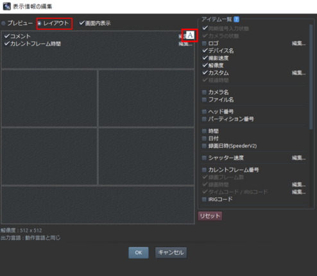Click the item list vertical scrollbar
Screen dimensions: 317x276
tap(311, 77)
